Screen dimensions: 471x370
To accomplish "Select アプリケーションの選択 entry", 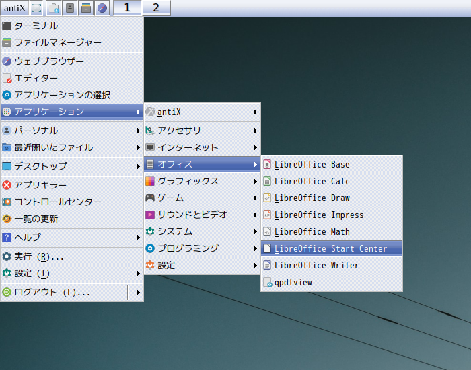I will pyautogui.click(x=72, y=96).
